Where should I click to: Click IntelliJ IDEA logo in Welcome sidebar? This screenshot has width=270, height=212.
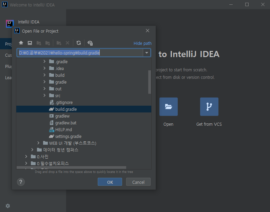click(x=9, y=24)
